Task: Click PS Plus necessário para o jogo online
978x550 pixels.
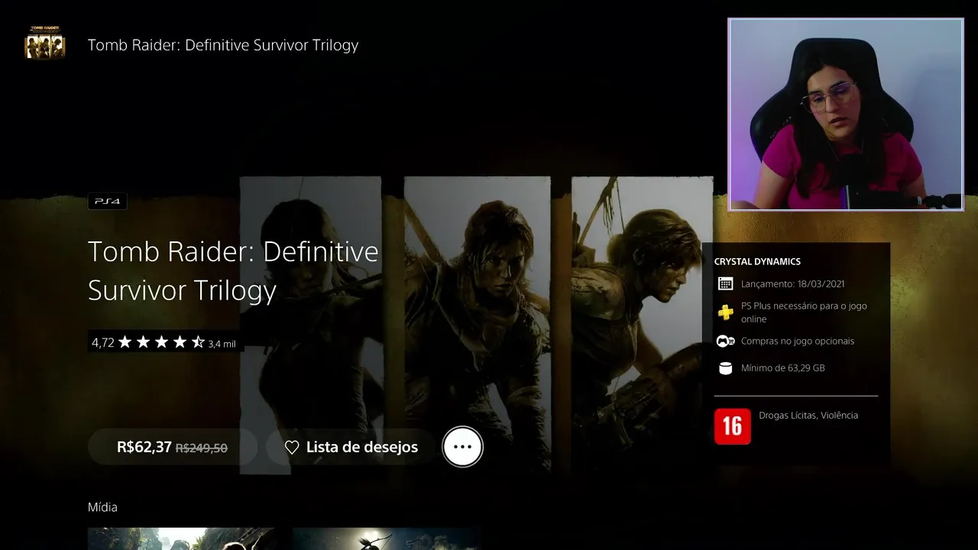Action: pos(804,312)
